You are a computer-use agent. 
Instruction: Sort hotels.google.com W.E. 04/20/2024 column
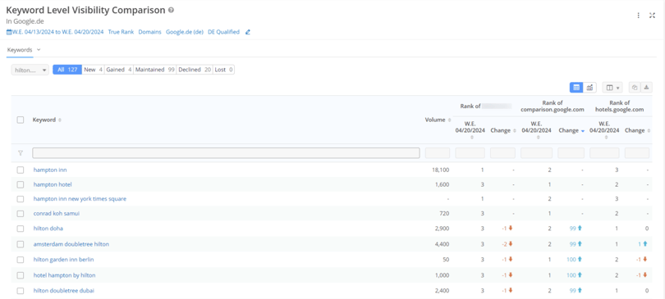click(x=606, y=137)
